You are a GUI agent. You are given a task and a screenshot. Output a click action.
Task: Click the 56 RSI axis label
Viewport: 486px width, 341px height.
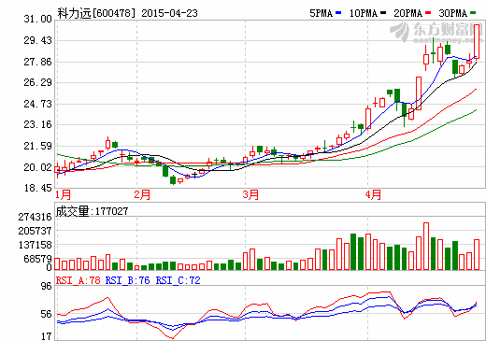pyautogui.click(x=47, y=315)
